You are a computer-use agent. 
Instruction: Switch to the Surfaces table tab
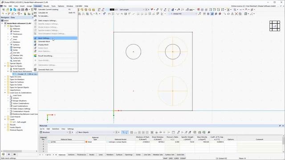coord(119,155)
